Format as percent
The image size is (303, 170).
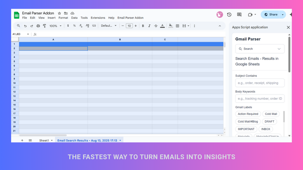[74, 26]
